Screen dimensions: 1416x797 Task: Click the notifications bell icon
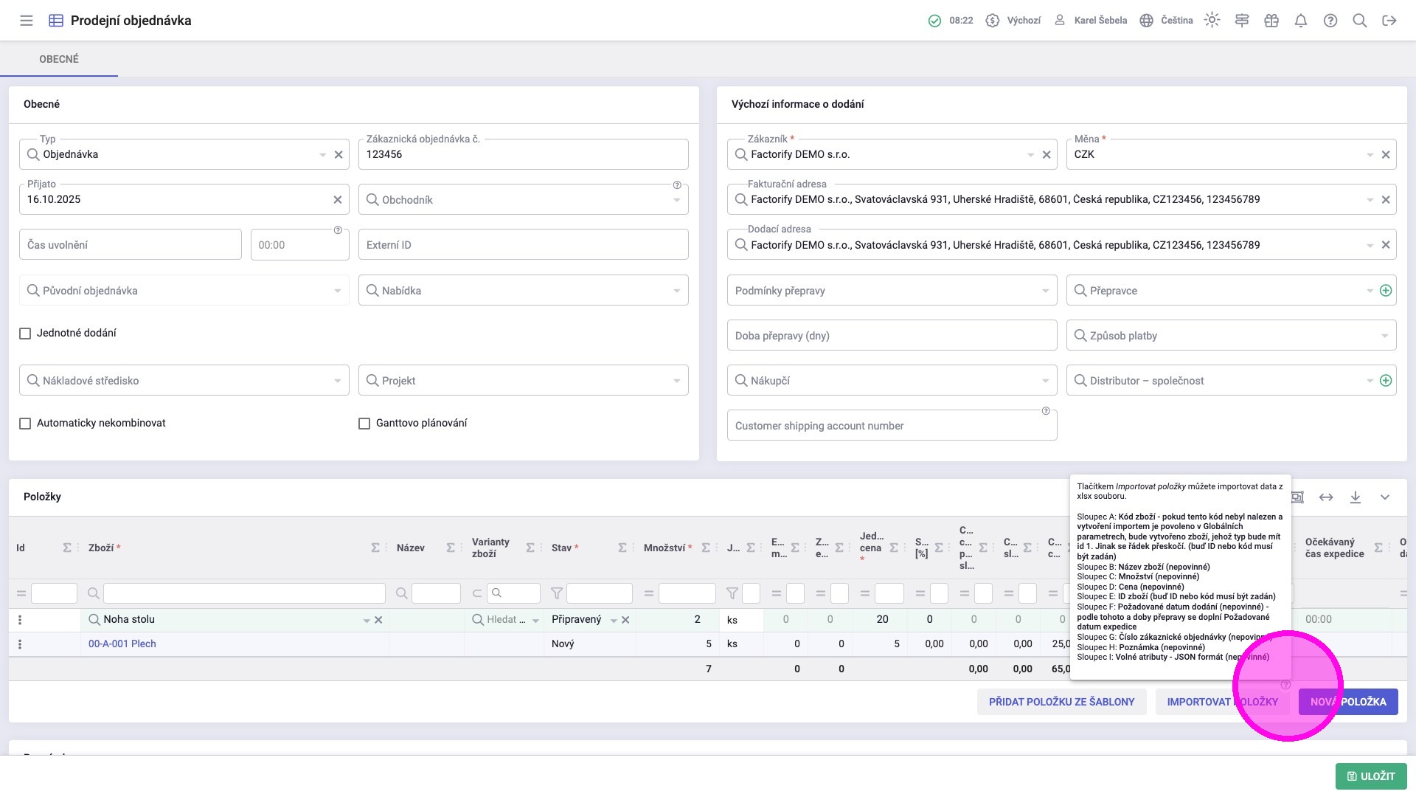tap(1301, 21)
